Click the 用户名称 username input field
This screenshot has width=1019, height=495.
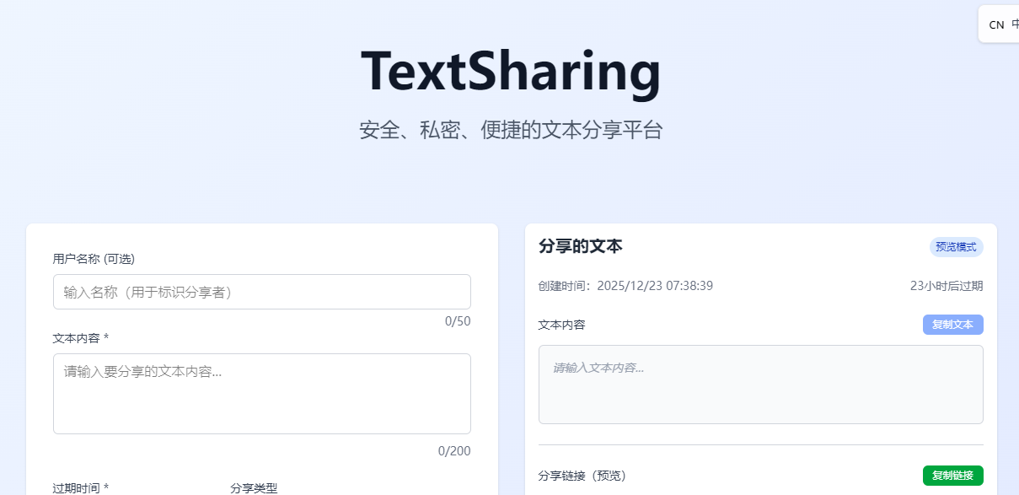click(261, 292)
